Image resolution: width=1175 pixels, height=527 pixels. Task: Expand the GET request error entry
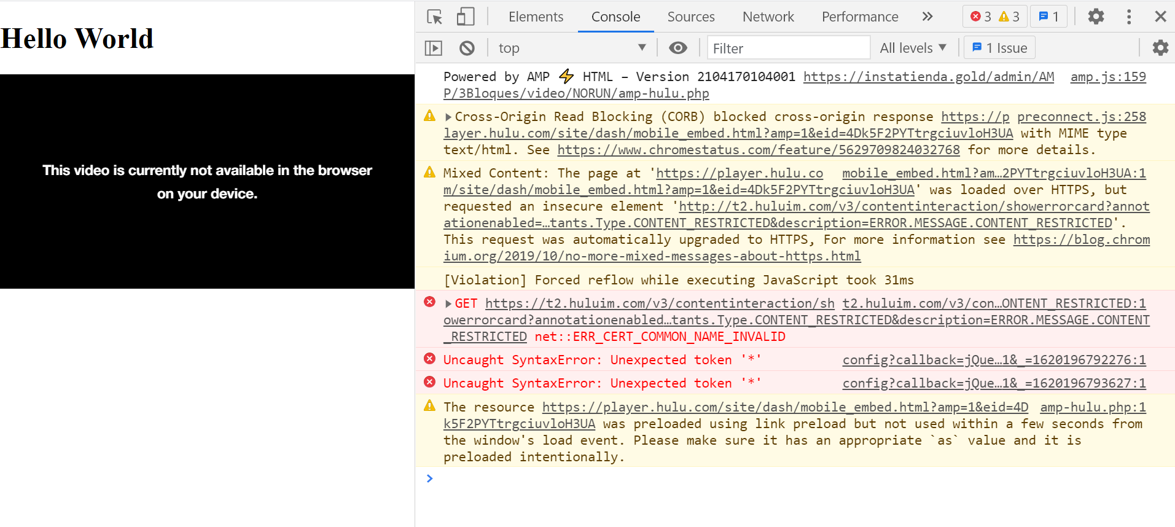point(448,303)
